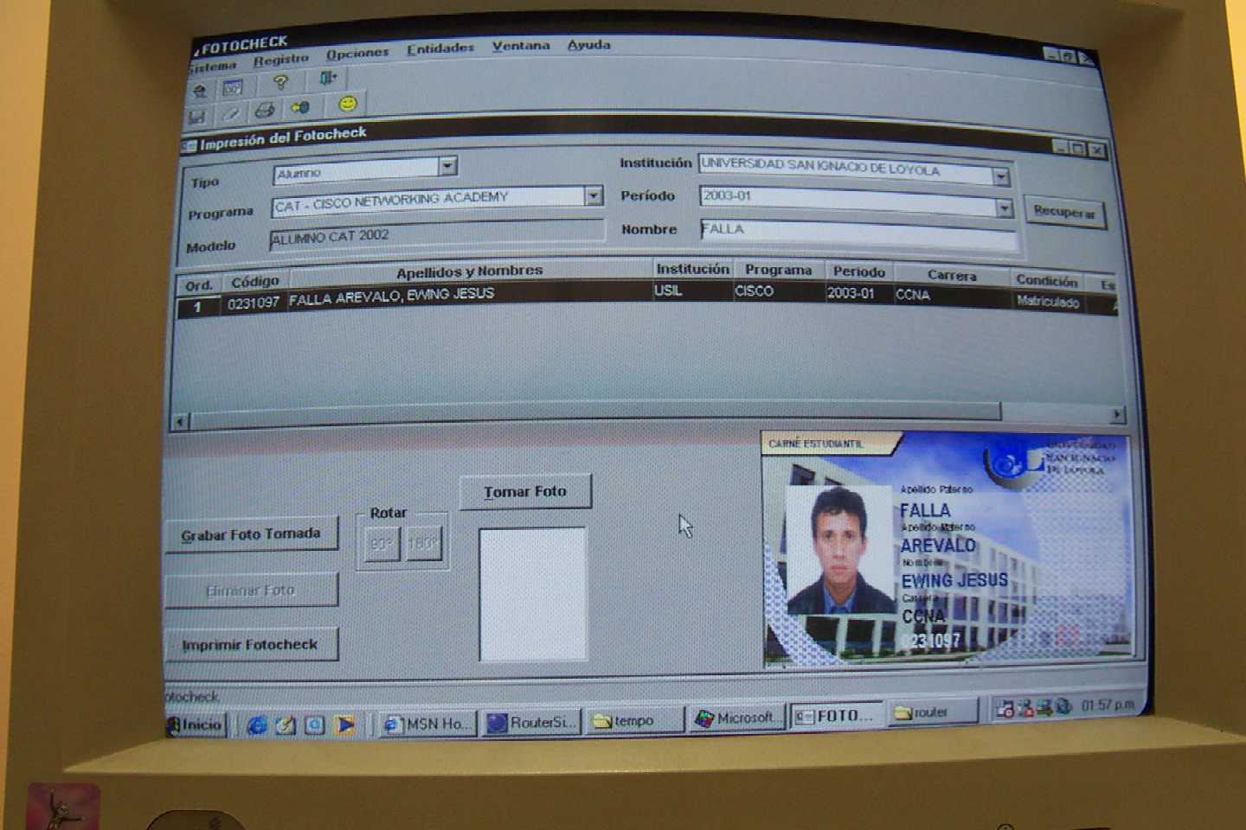1246x830 pixels.
Task: Click the Periodo column header
Action: (x=859, y=271)
